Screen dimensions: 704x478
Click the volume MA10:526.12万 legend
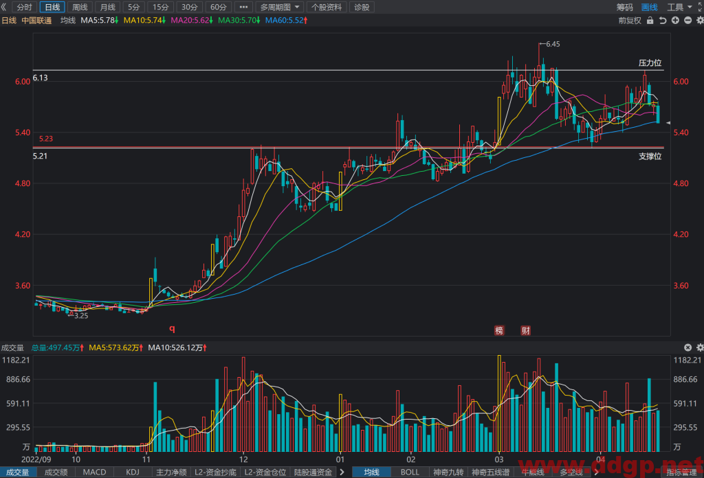[x=177, y=348]
